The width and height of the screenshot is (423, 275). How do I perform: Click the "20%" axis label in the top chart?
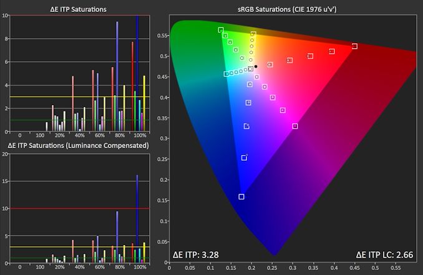tap(60, 136)
